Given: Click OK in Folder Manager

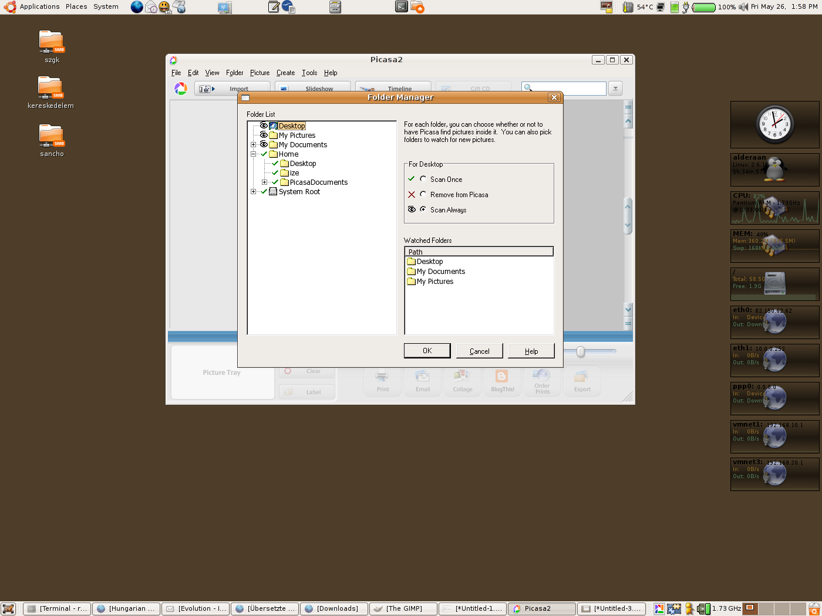Looking at the screenshot, I should 427,351.
